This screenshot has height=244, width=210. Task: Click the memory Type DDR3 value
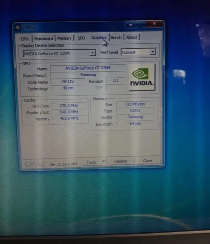click(135, 110)
